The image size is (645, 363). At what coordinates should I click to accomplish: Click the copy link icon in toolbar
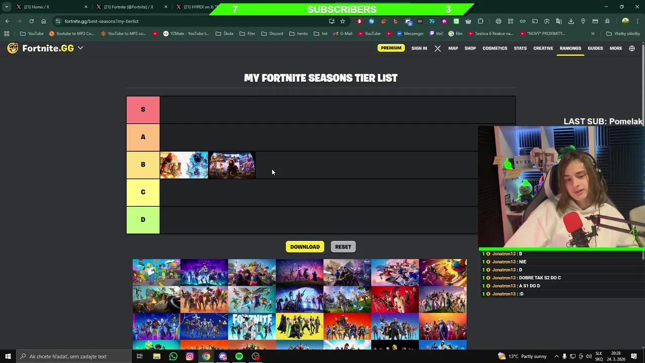pyautogui.click(x=523, y=21)
